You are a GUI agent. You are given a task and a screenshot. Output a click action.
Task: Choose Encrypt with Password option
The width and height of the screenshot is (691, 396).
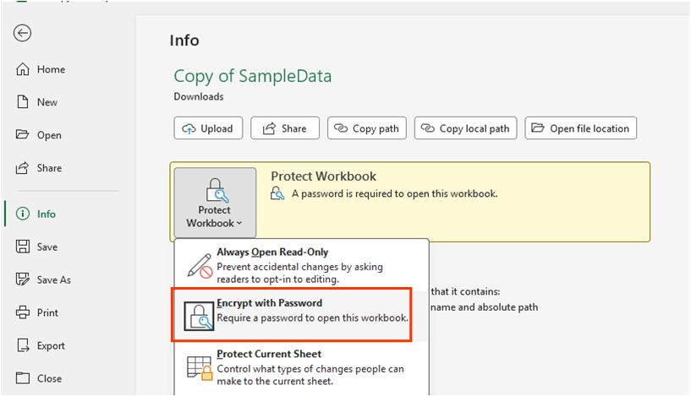click(292, 315)
